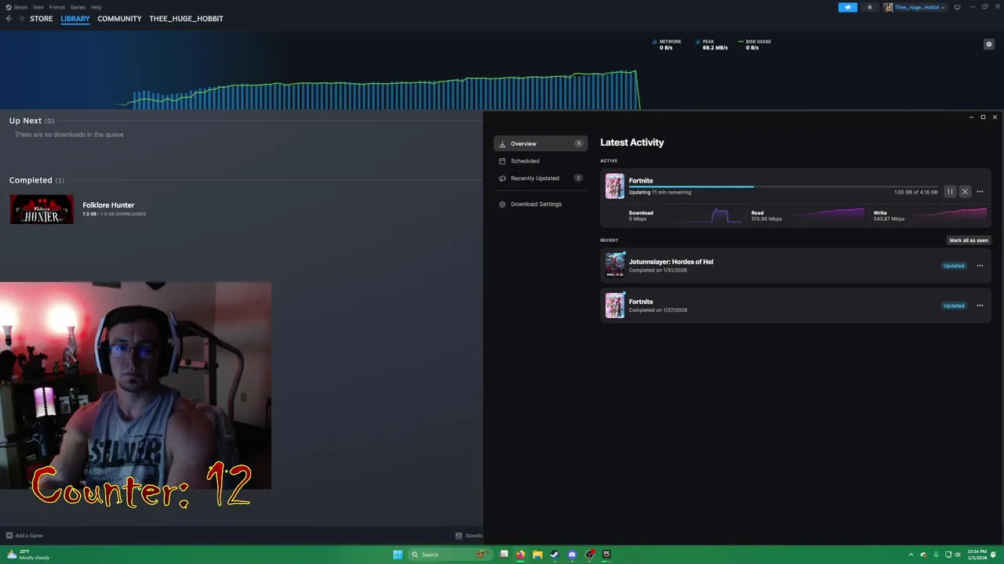Open File Explorer from the taskbar
Screen dimensions: 1004x564
click(x=537, y=555)
